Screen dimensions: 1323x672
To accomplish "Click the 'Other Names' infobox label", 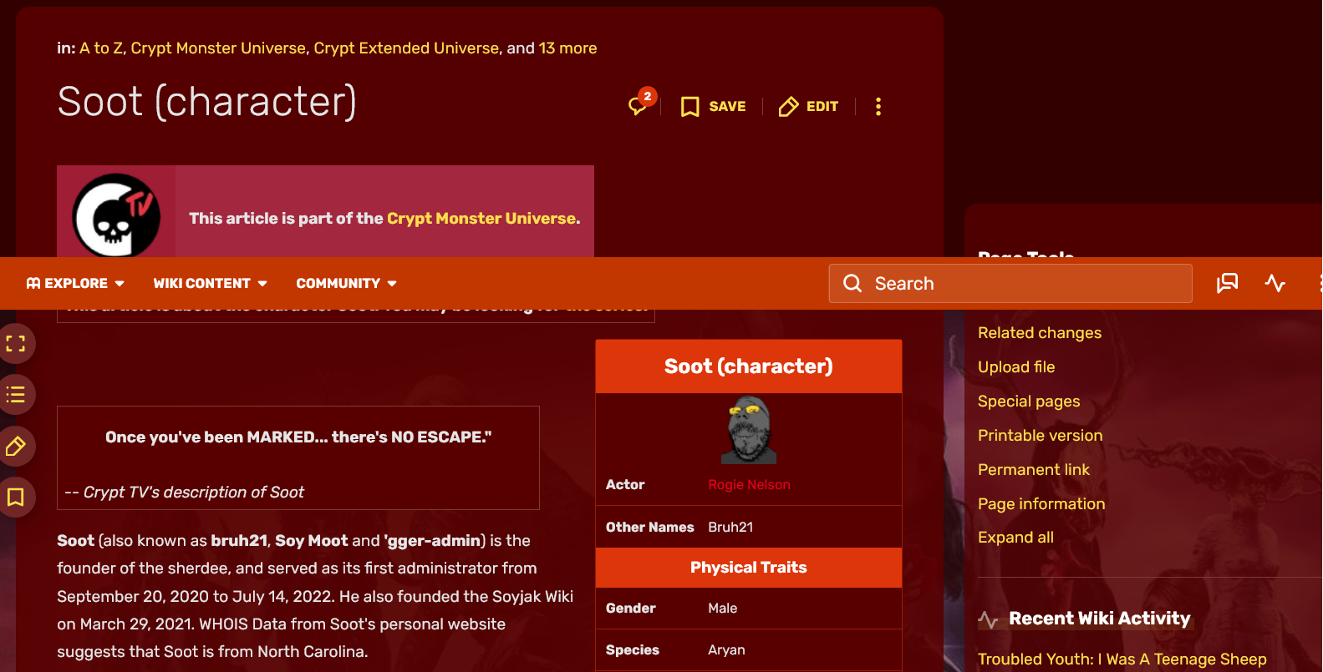I will tap(650, 528).
